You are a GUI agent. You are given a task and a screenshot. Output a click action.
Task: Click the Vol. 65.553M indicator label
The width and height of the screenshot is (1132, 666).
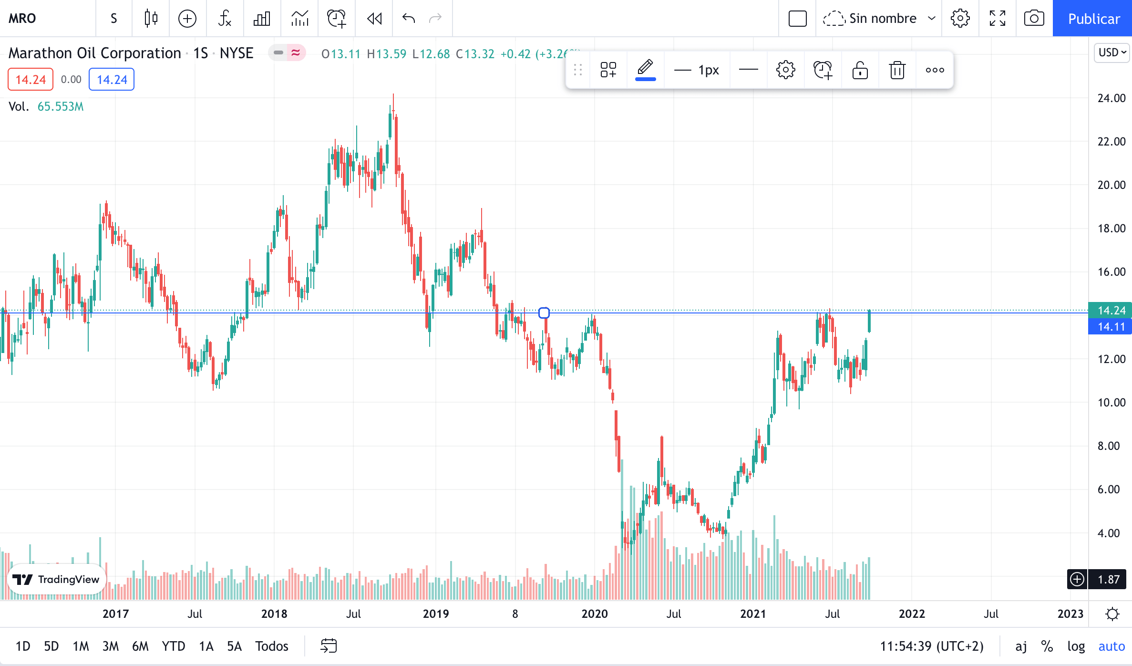tap(46, 106)
